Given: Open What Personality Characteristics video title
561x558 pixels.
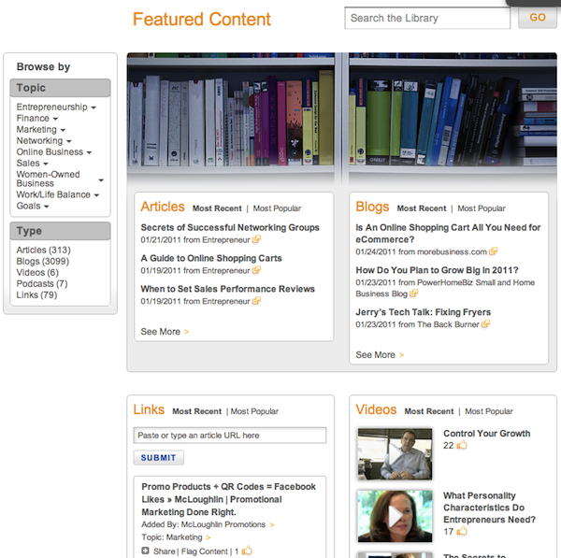Looking at the screenshot, I should click(x=489, y=508).
